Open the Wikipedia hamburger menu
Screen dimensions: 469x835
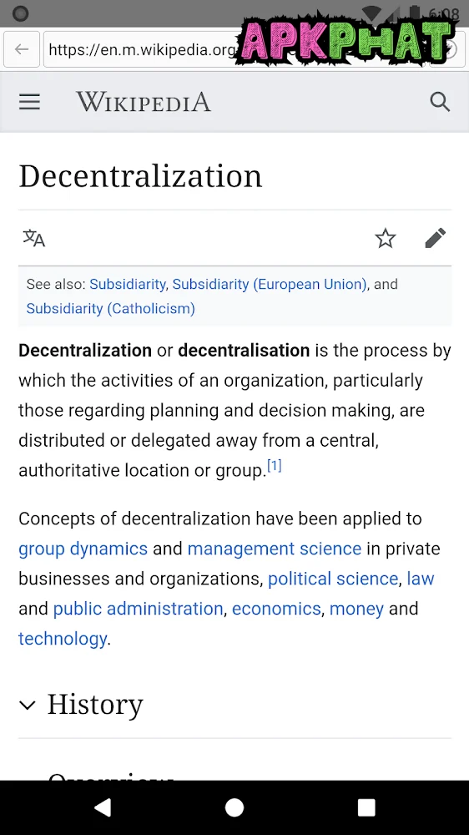(x=29, y=102)
